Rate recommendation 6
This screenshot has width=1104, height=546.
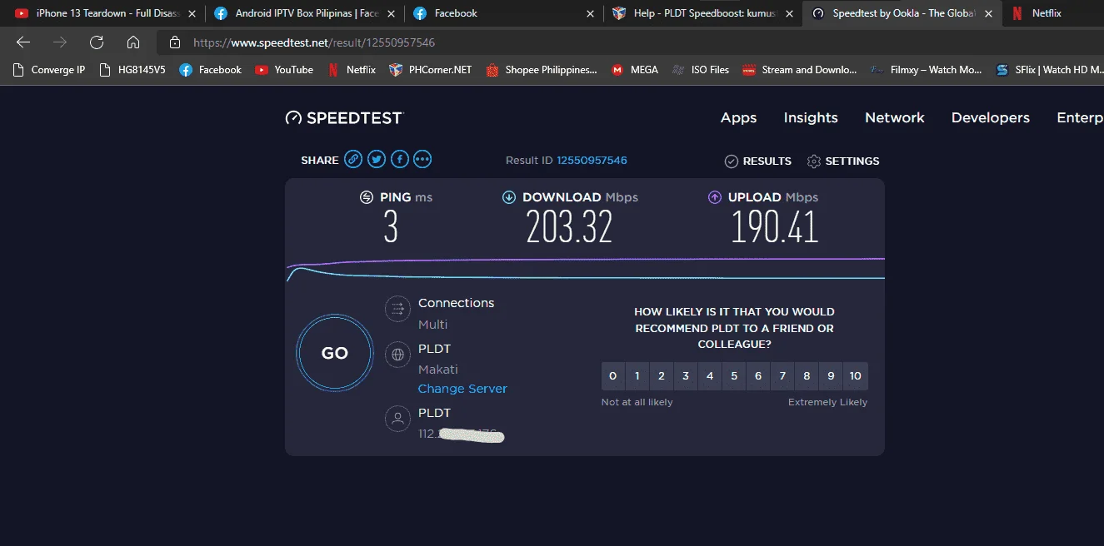[x=758, y=376]
